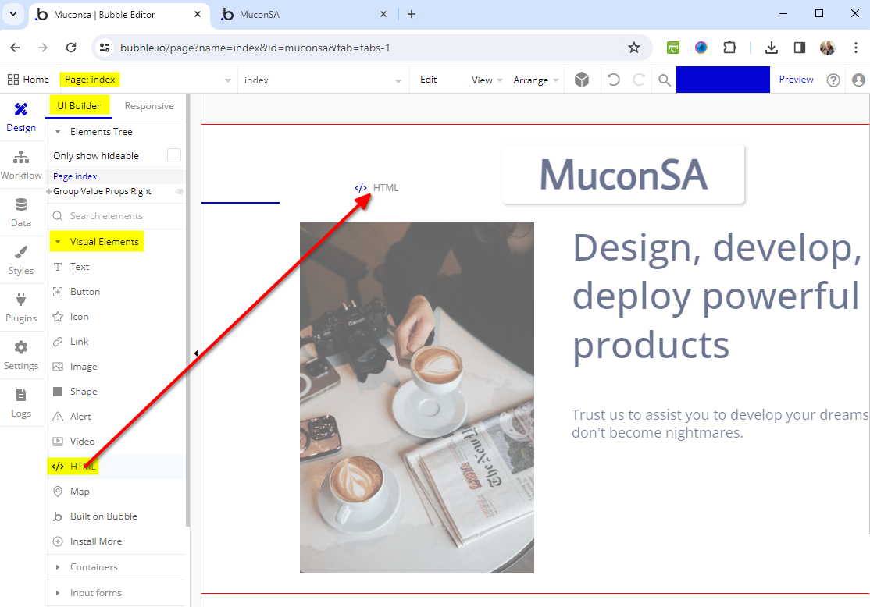
Task: Toggle visibility eye for Group Value Props Right
Action: tap(180, 191)
